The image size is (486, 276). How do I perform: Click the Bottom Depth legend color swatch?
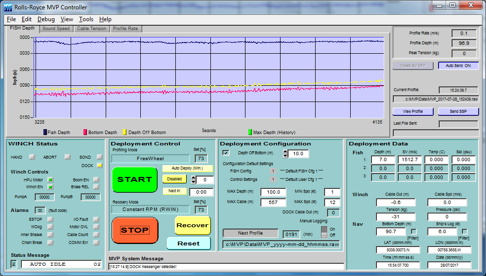85,132
